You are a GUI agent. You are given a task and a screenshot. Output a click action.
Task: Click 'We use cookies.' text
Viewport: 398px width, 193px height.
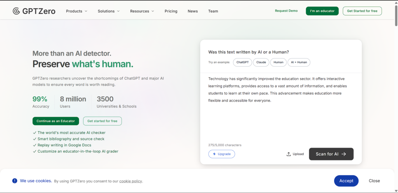(x=36, y=181)
